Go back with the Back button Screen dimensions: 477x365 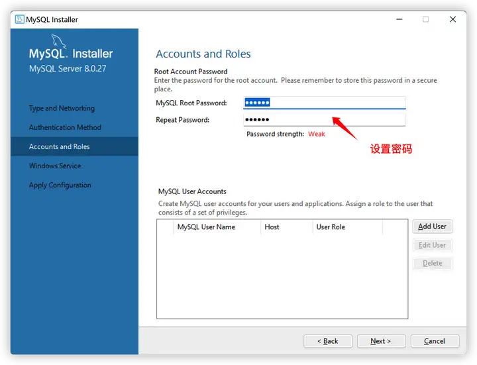[x=328, y=341]
